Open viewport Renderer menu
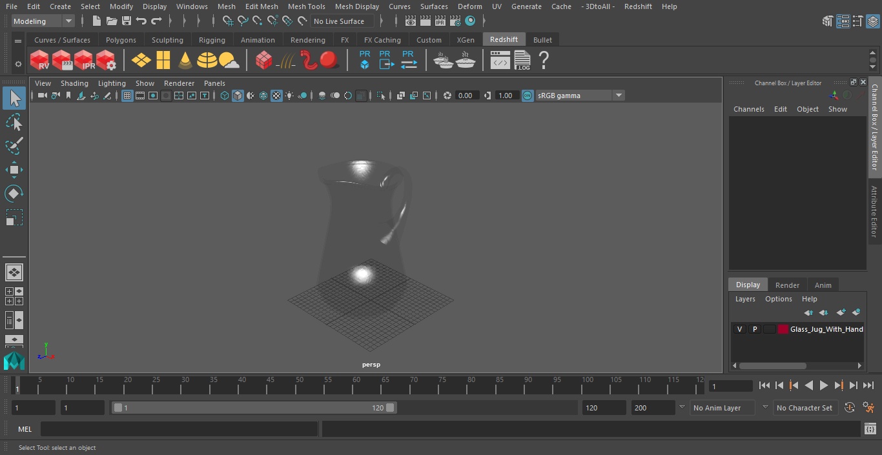The image size is (882, 455). tap(179, 83)
